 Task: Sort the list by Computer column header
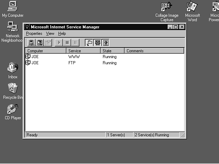pos(46,51)
